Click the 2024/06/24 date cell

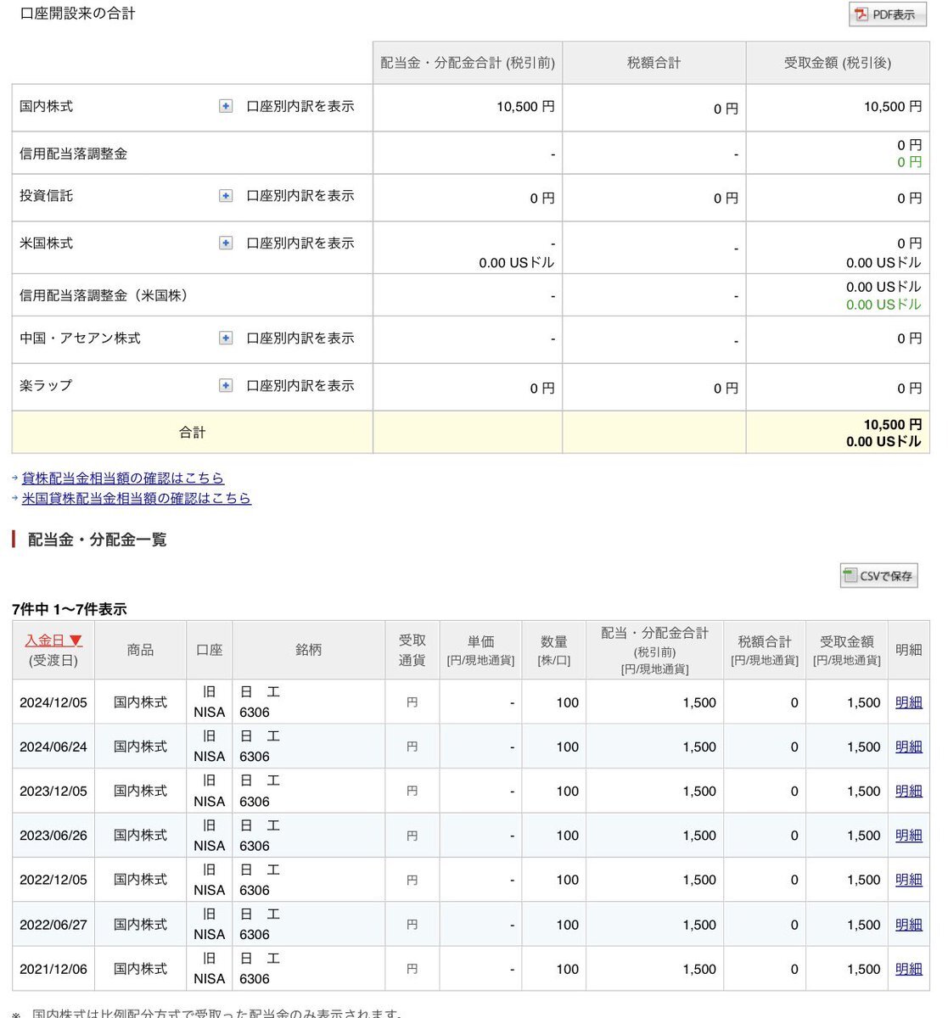pyautogui.click(x=53, y=747)
